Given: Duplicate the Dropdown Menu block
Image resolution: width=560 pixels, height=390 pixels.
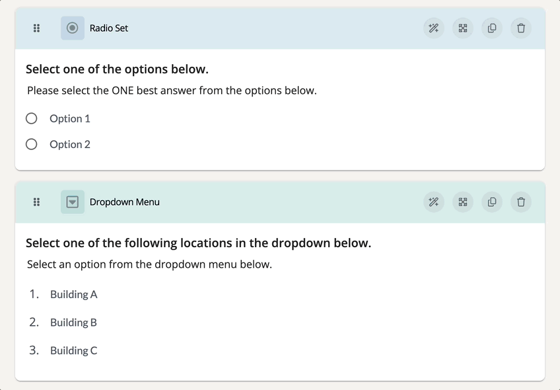Looking at the screenshot, I should (492, 202).
